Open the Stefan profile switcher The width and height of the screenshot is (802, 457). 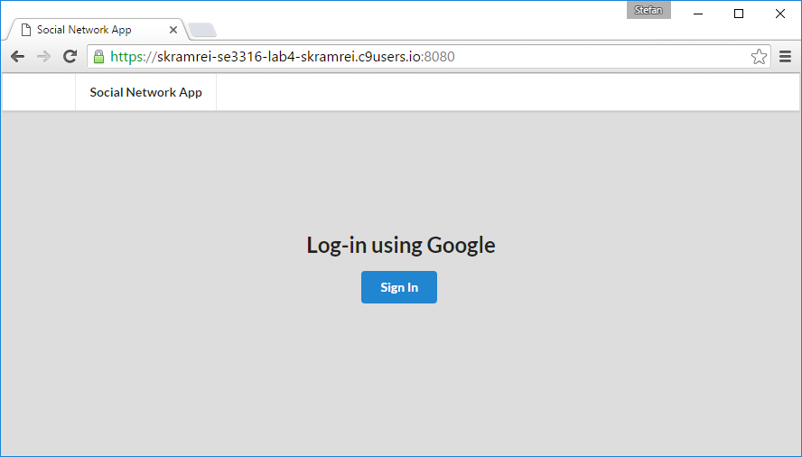coord(648,10)
